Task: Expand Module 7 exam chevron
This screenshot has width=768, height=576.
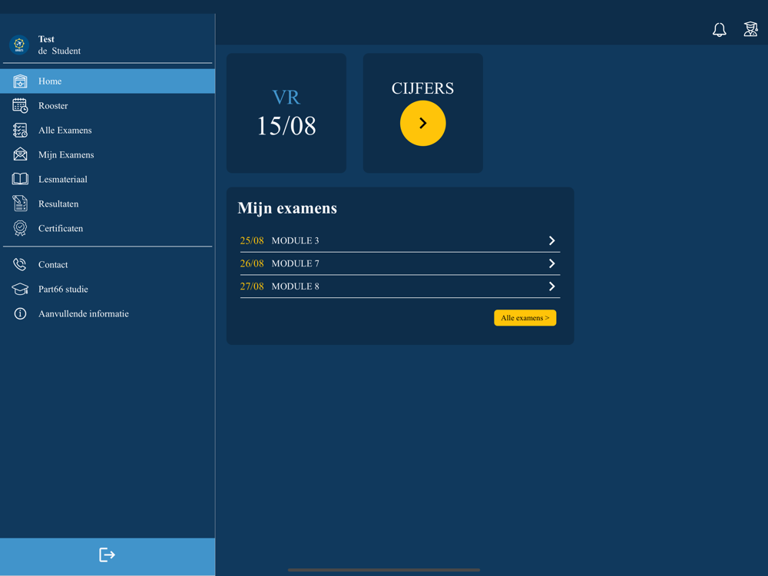Action: pyautogui.click(x=551, y=263)
